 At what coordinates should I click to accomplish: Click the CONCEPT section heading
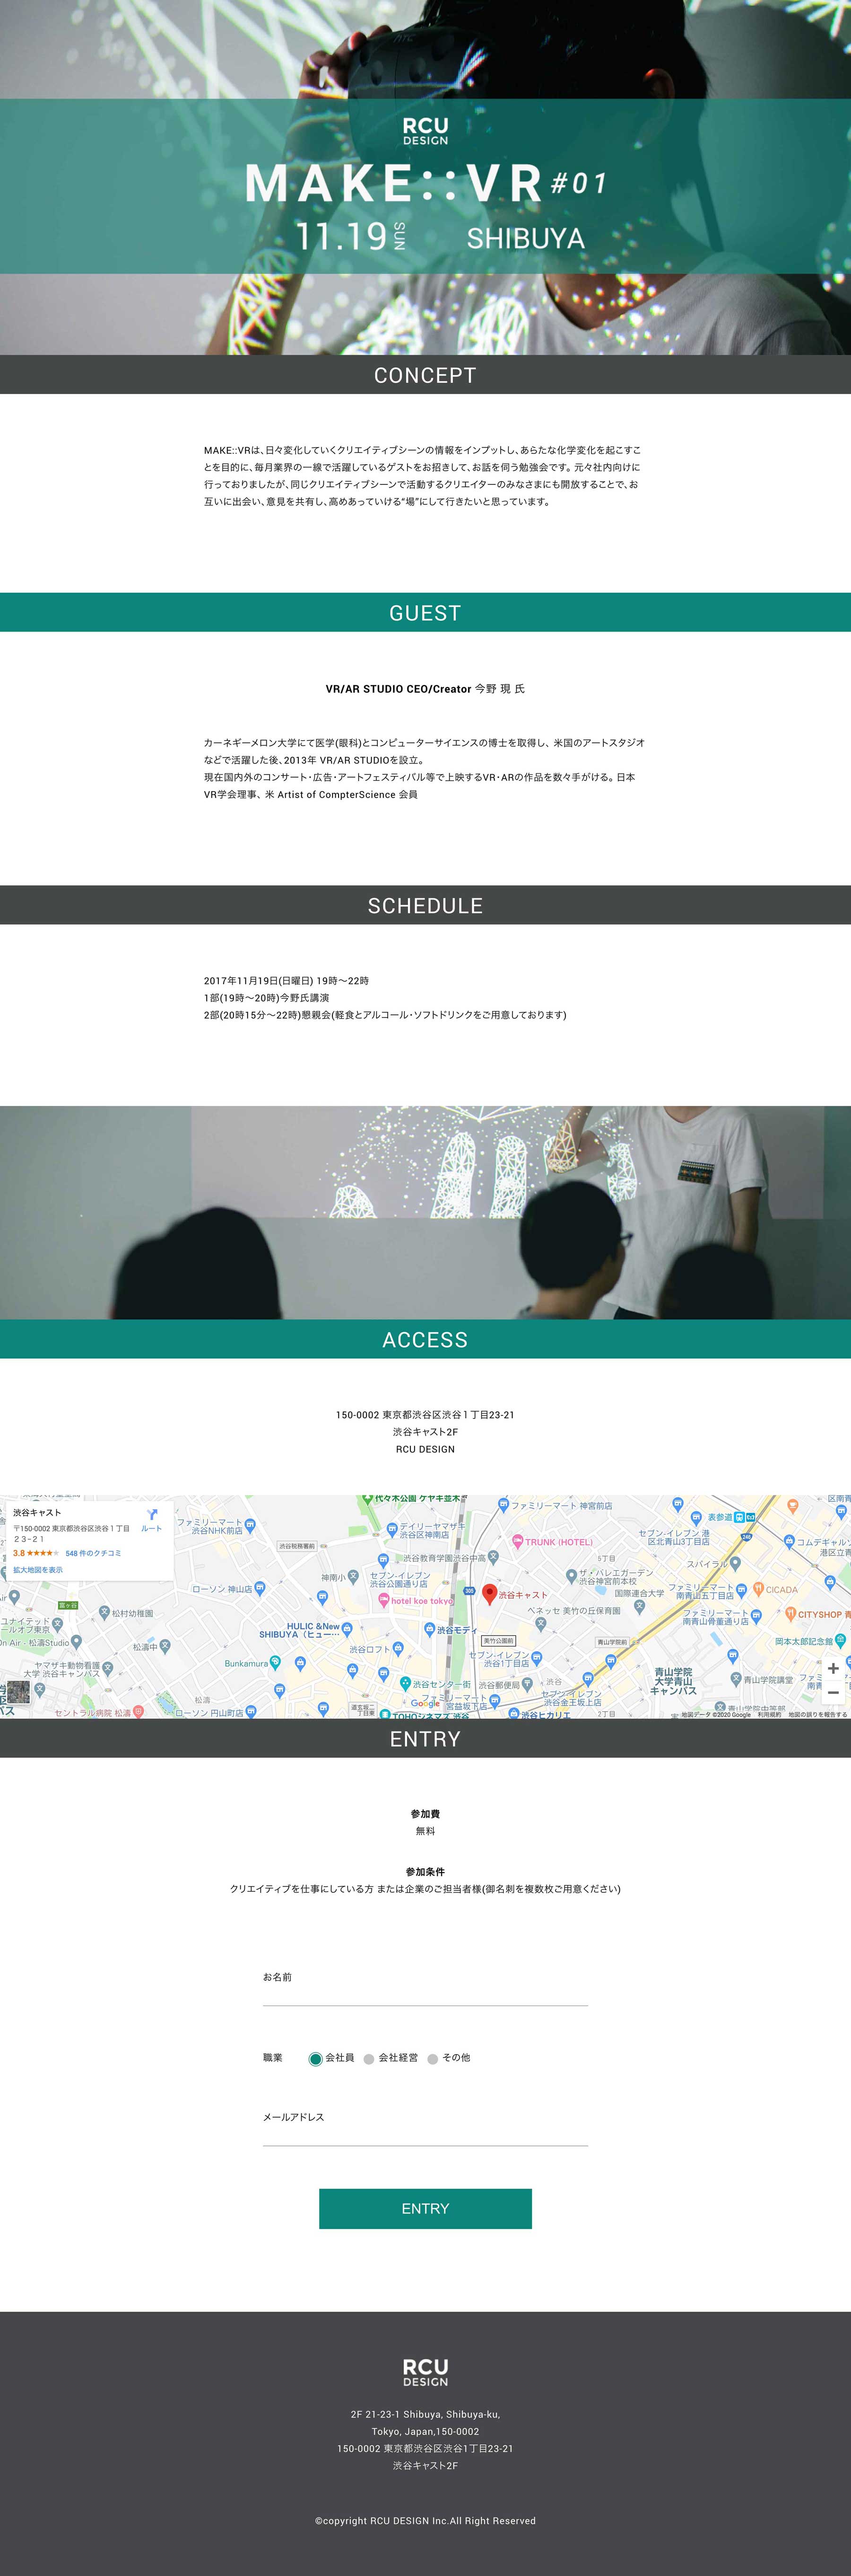(425, 375)
